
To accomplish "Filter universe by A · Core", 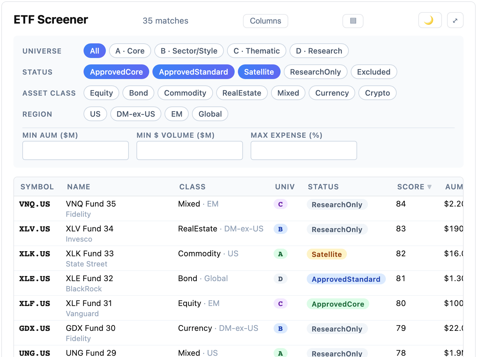I will [x=130, y=51].
